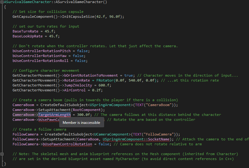The width and height of the screenshot is (249, 168).
Task: Click bUseControllerRotationYaw identifier
Action: pyautogui.click(x=39, y=56)
